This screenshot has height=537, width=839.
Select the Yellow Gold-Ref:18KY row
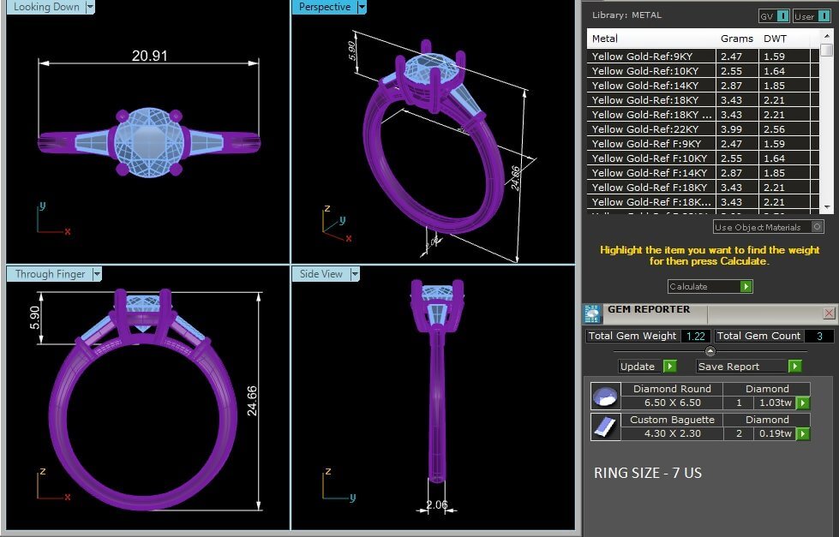pyautogui.click(x=703, y=100)
